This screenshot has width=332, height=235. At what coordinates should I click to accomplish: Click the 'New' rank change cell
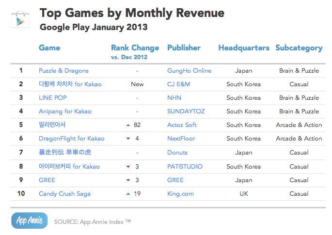(x=137, y=84)
